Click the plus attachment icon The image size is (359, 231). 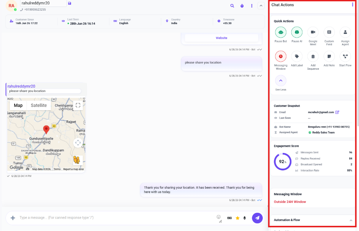pos(13,218)
